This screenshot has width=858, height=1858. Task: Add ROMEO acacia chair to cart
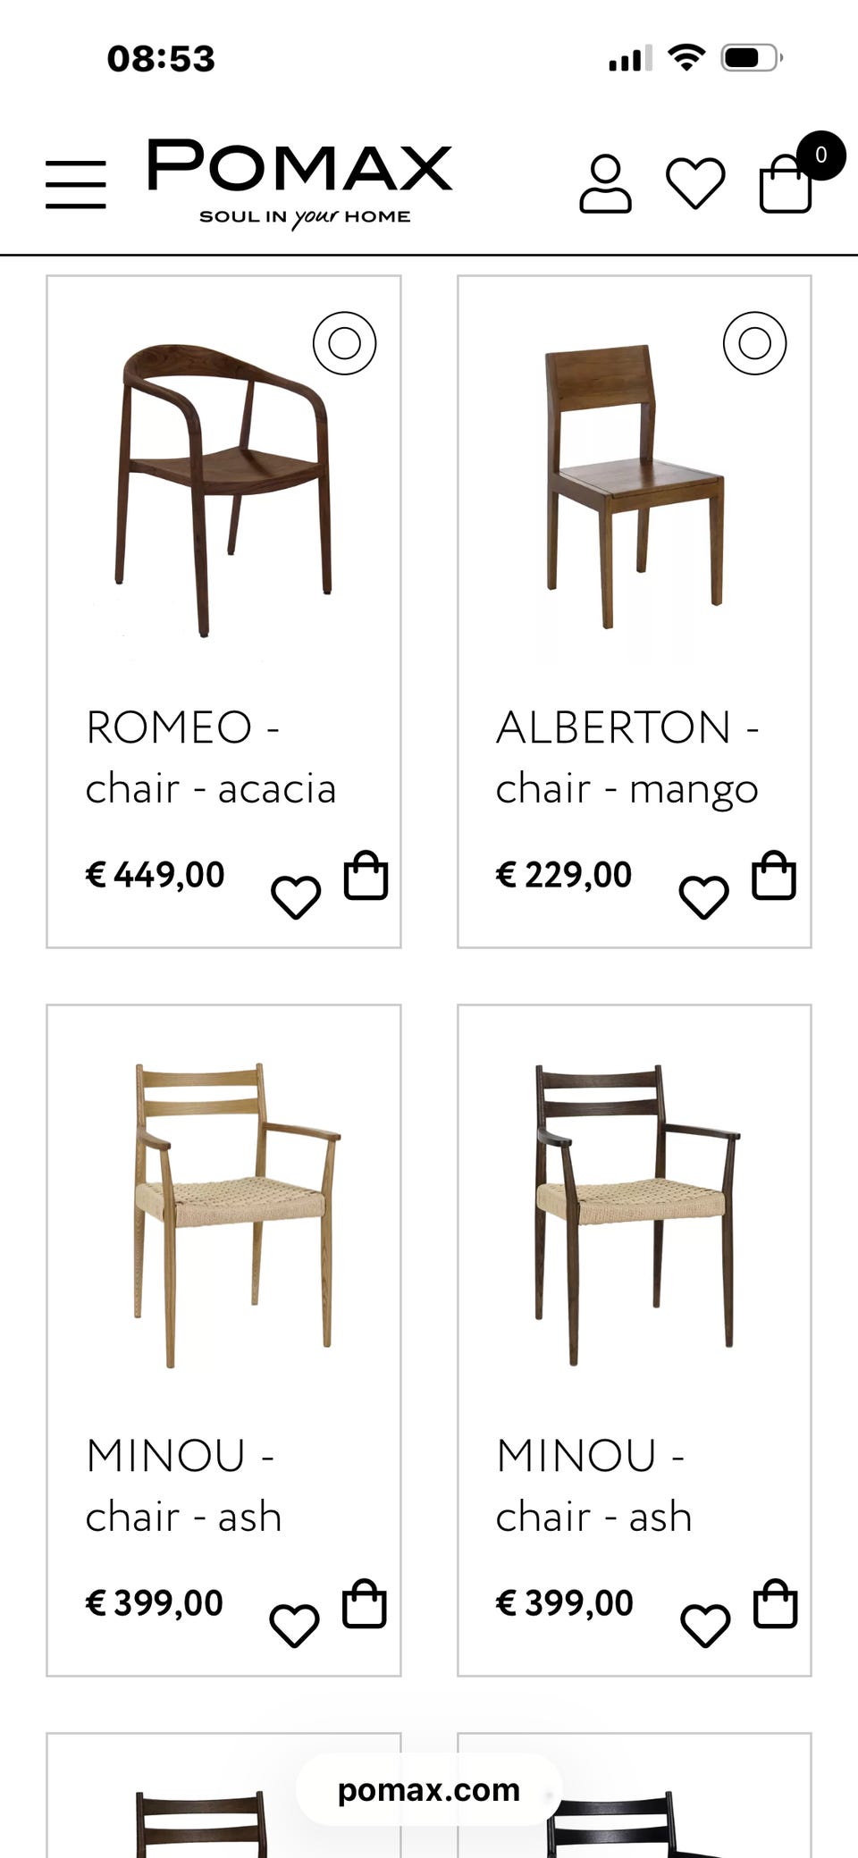[x=366, y=876]
